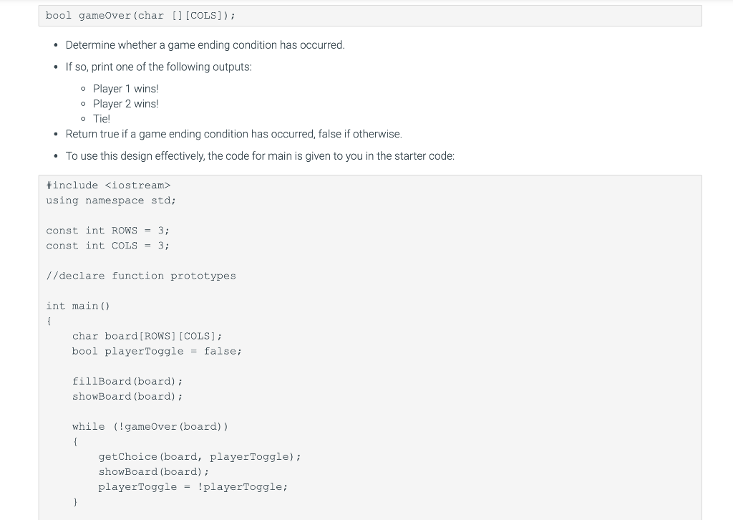Click the 'showBoard(board);' line inside the while loop
This screenshot has height=520, width=733.
(154, 472)
